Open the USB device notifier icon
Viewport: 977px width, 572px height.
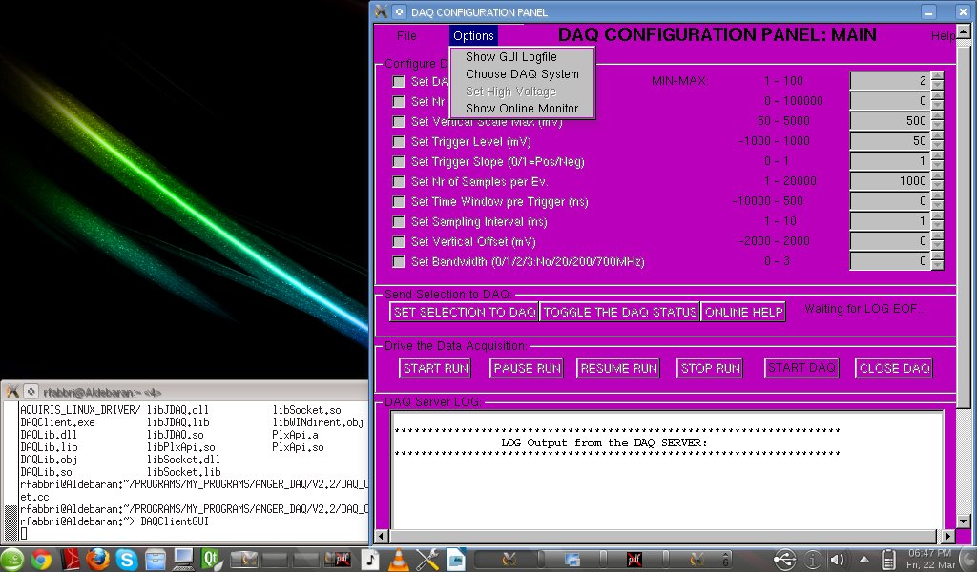coord(784,560)
